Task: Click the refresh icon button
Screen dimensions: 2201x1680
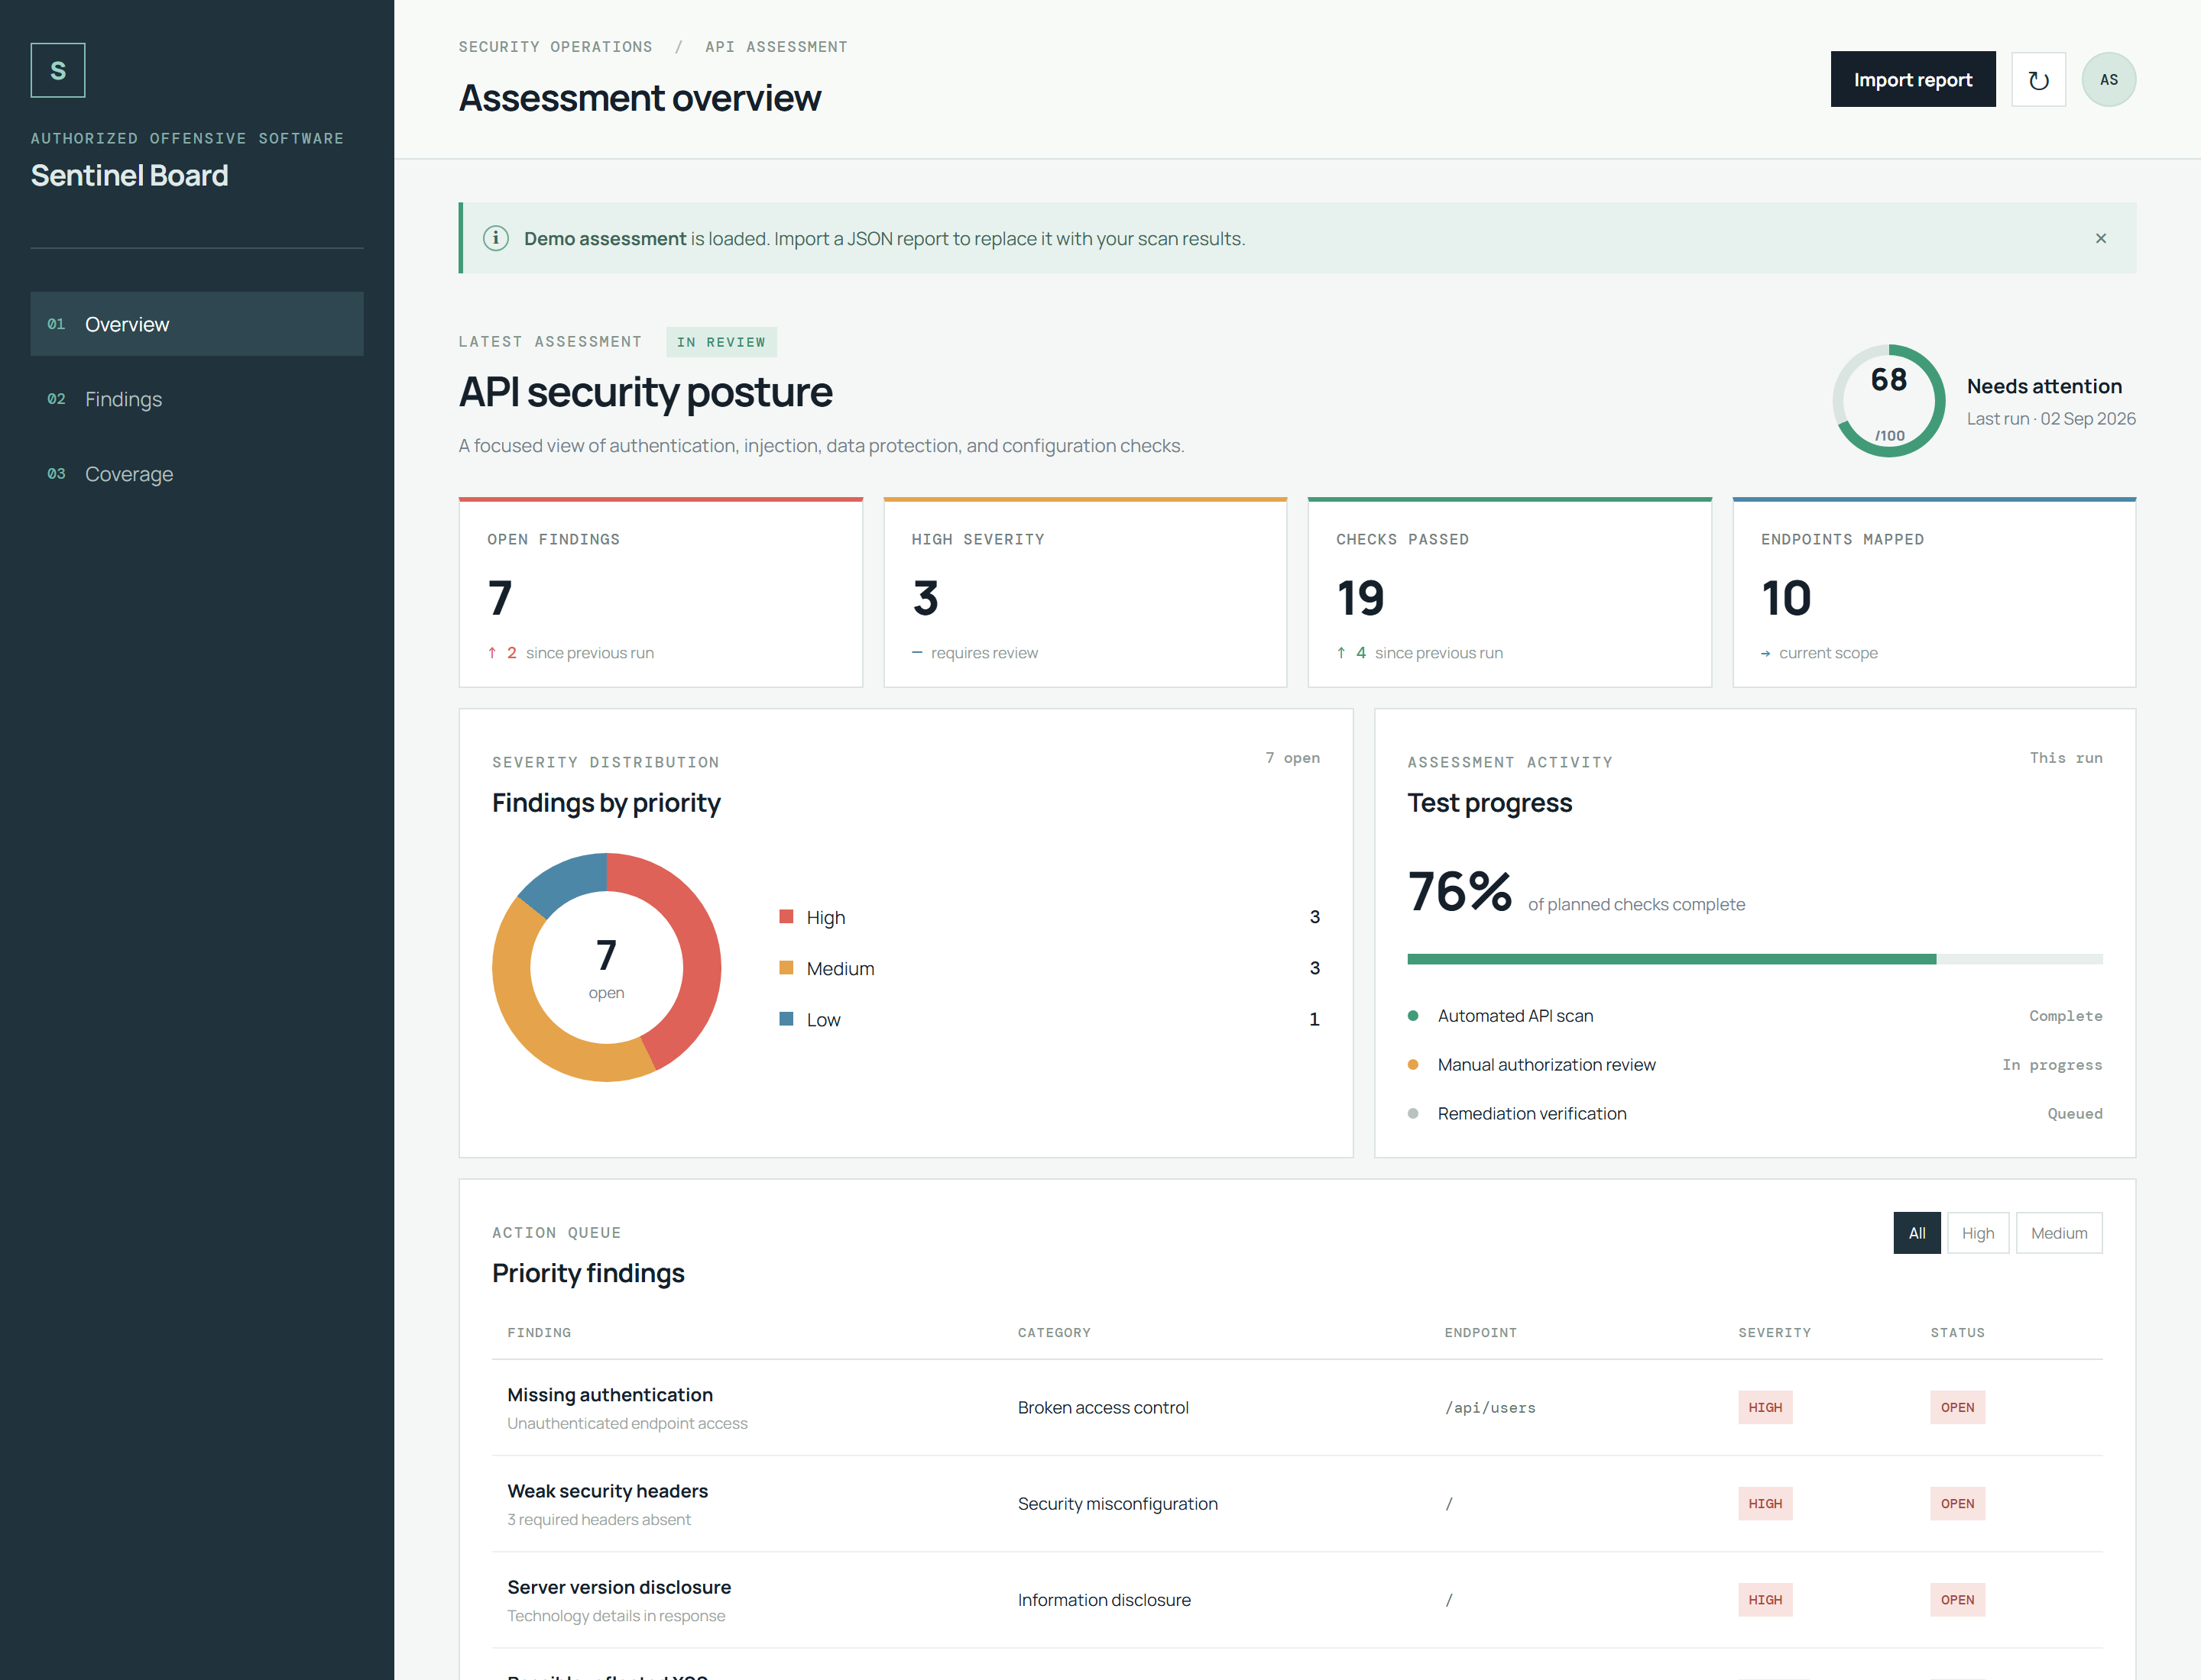Action: [2038, 80]
